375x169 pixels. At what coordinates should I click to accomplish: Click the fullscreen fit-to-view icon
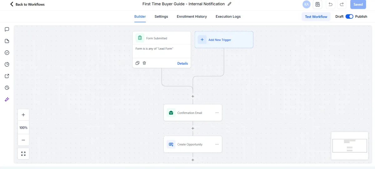click(23, 154)
